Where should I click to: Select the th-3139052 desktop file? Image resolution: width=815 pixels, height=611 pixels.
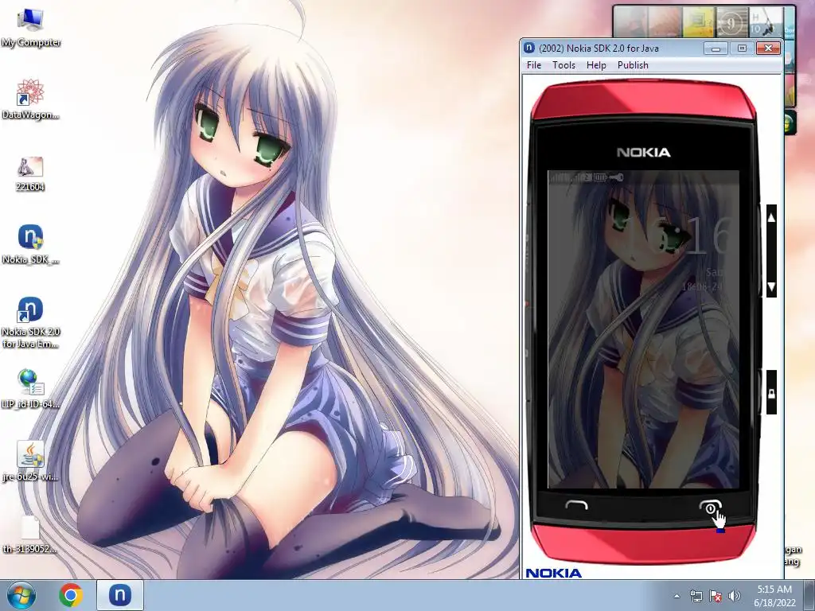[x=30, y=534]
